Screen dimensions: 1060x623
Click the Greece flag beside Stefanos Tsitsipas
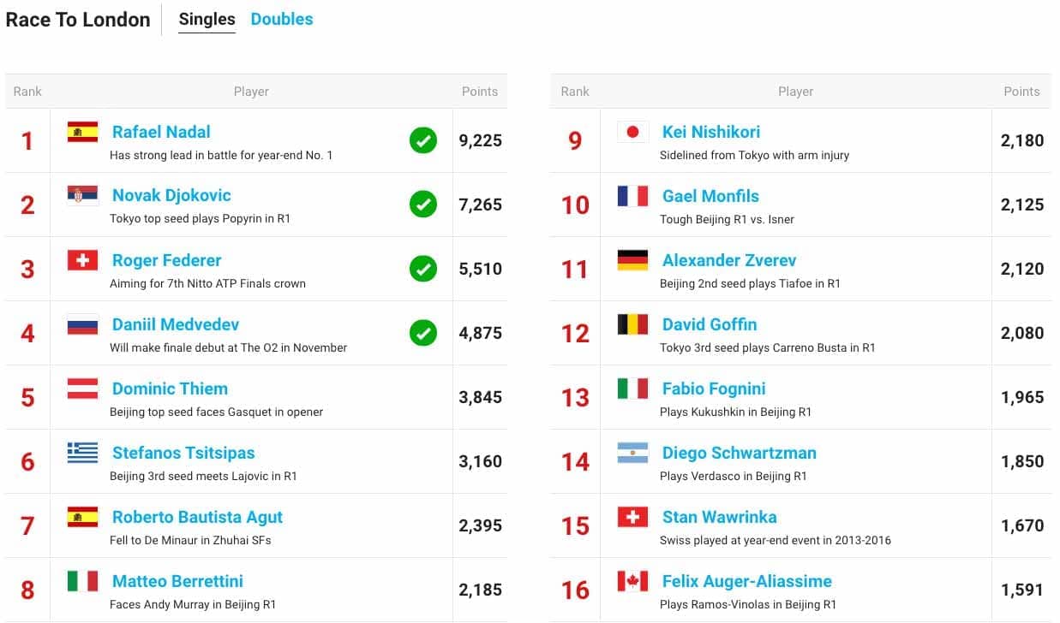point(82,453)
